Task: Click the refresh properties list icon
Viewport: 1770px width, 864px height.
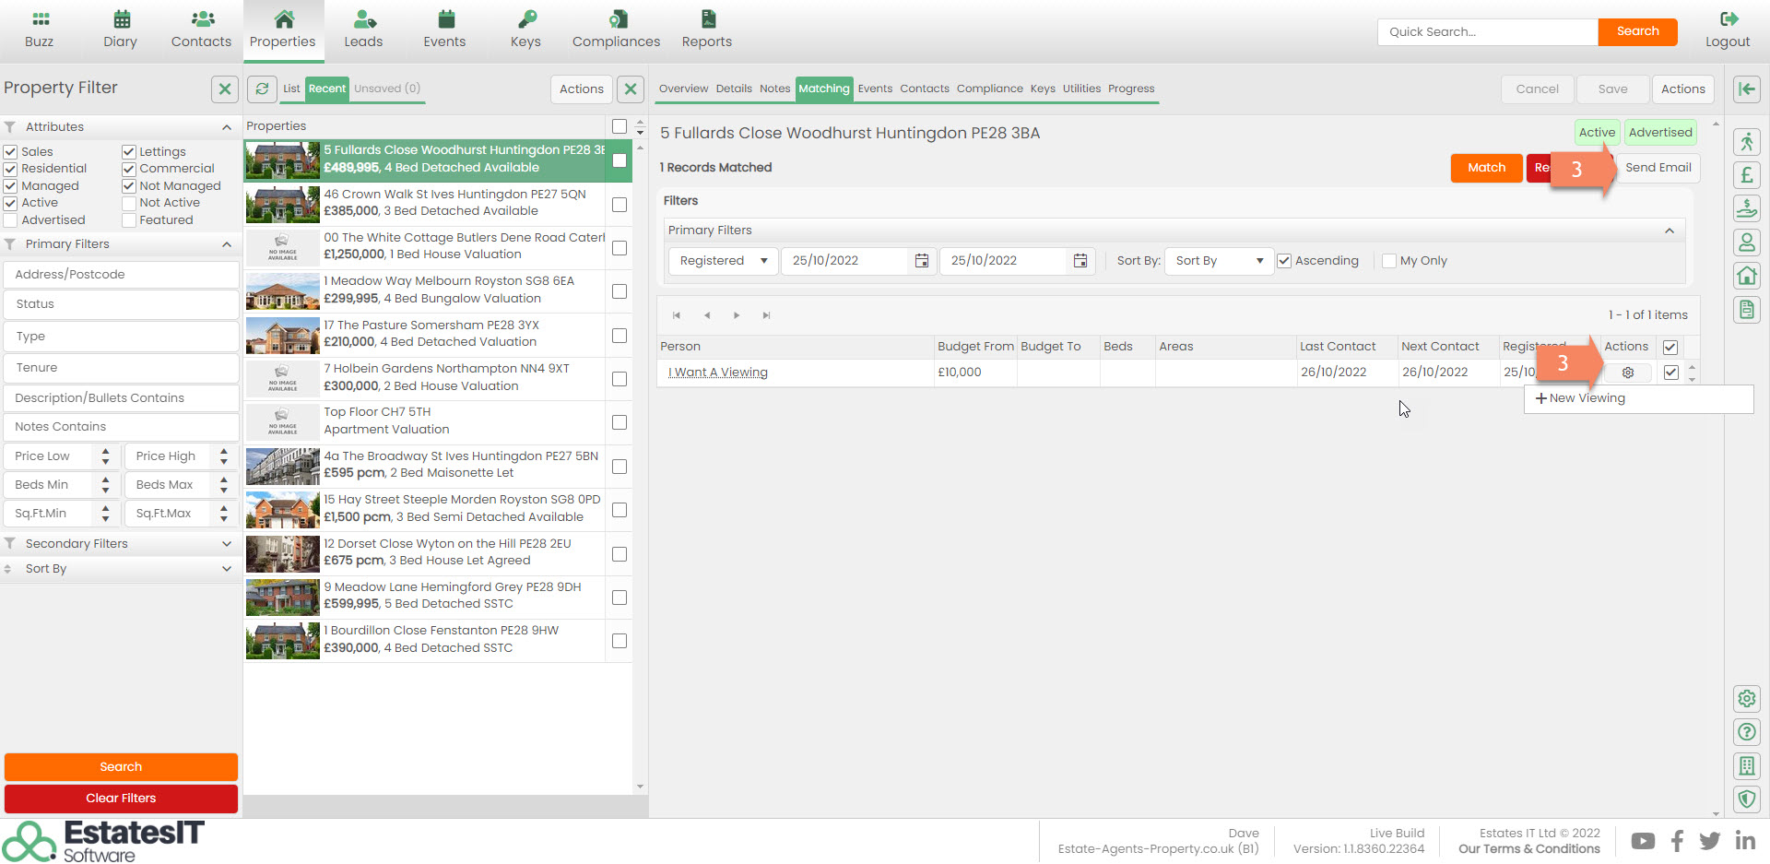Action: point(263,89)
